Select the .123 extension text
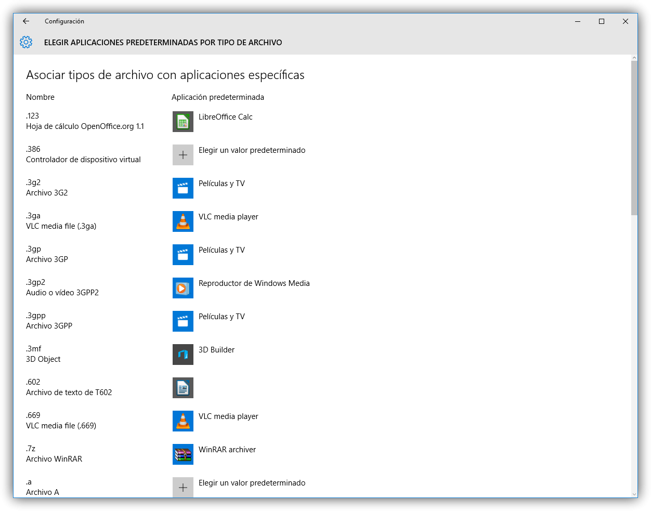This screenshot has height=511, width=651. click(32, 116)
